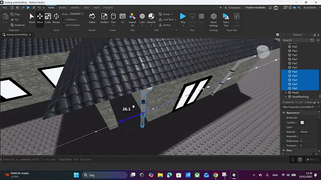Image resolution: width=321 pixels, height=180 pixels.
Task: Open viewport settings gear
Action: click(x=278, y=35)
